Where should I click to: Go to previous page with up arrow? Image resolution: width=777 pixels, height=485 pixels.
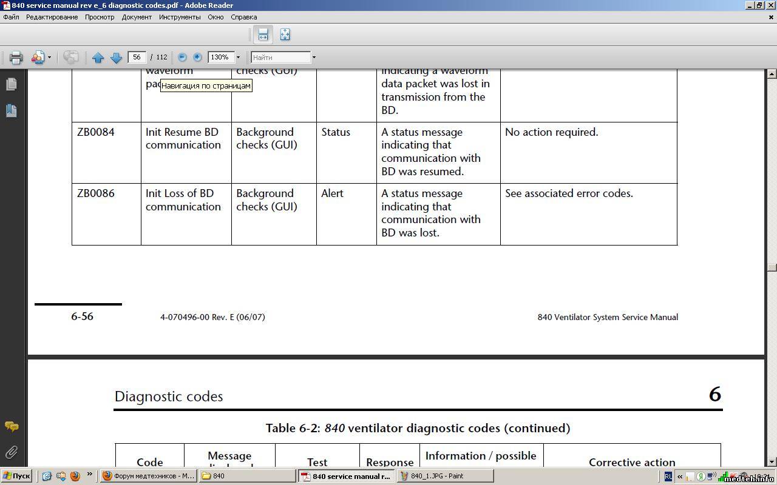98,58
